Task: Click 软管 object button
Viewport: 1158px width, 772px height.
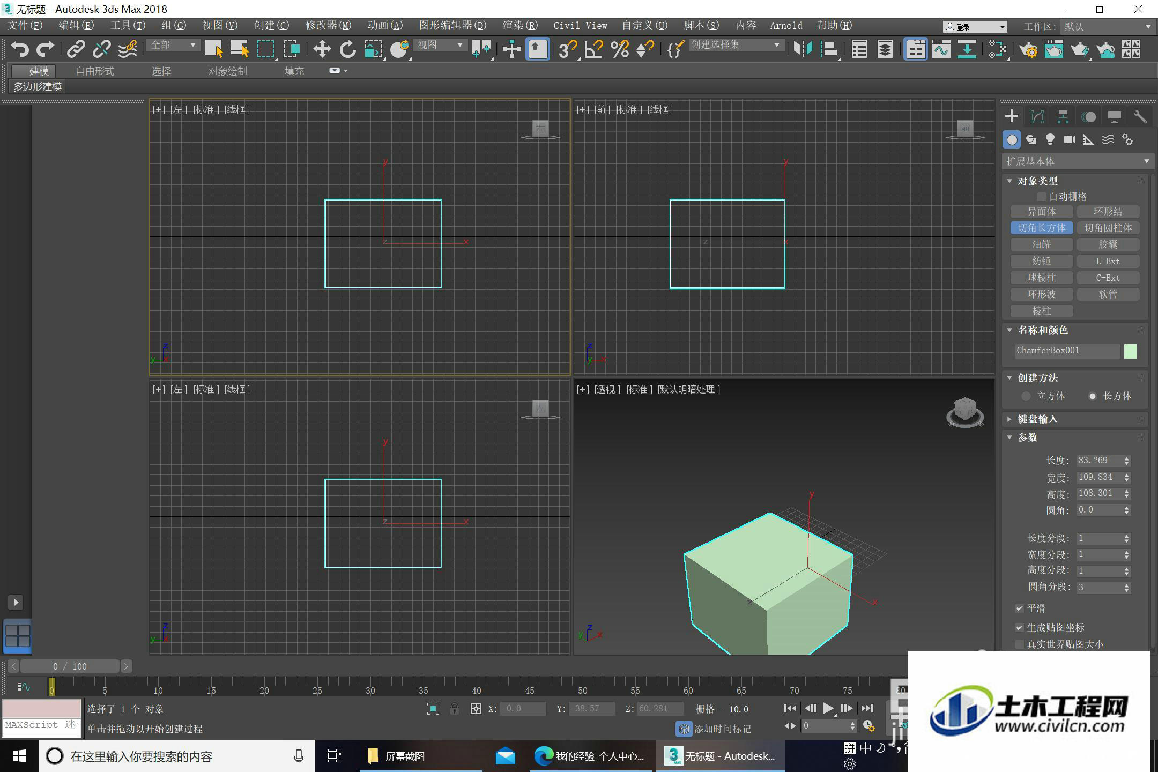Action: pos(1108,294)
